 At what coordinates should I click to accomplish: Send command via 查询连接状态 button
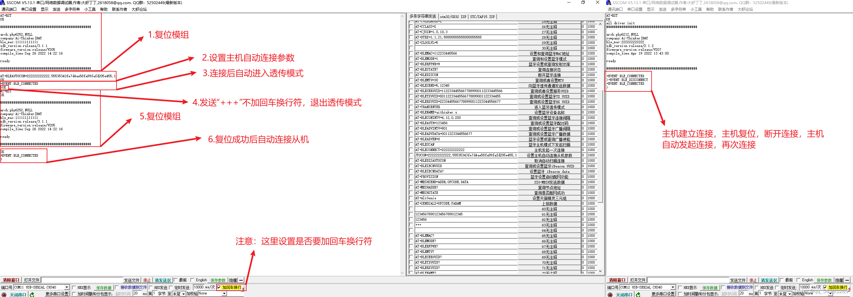549,70
